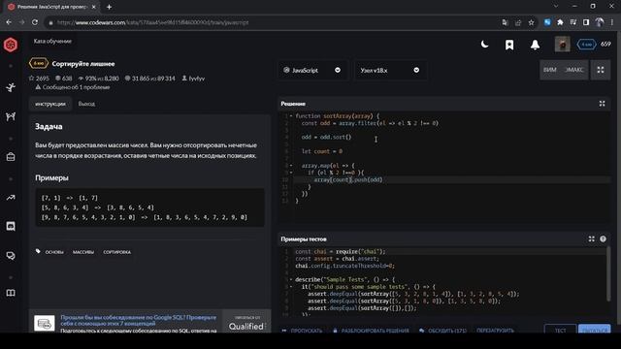This screenshot has width=621, height=349.
Task: Open the bookmark icon in header
Action: 509,45
